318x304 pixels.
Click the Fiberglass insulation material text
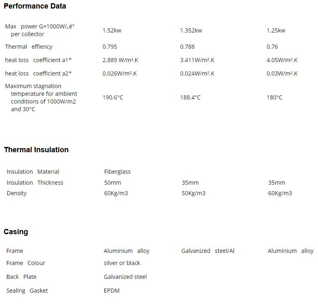(117, 172)
